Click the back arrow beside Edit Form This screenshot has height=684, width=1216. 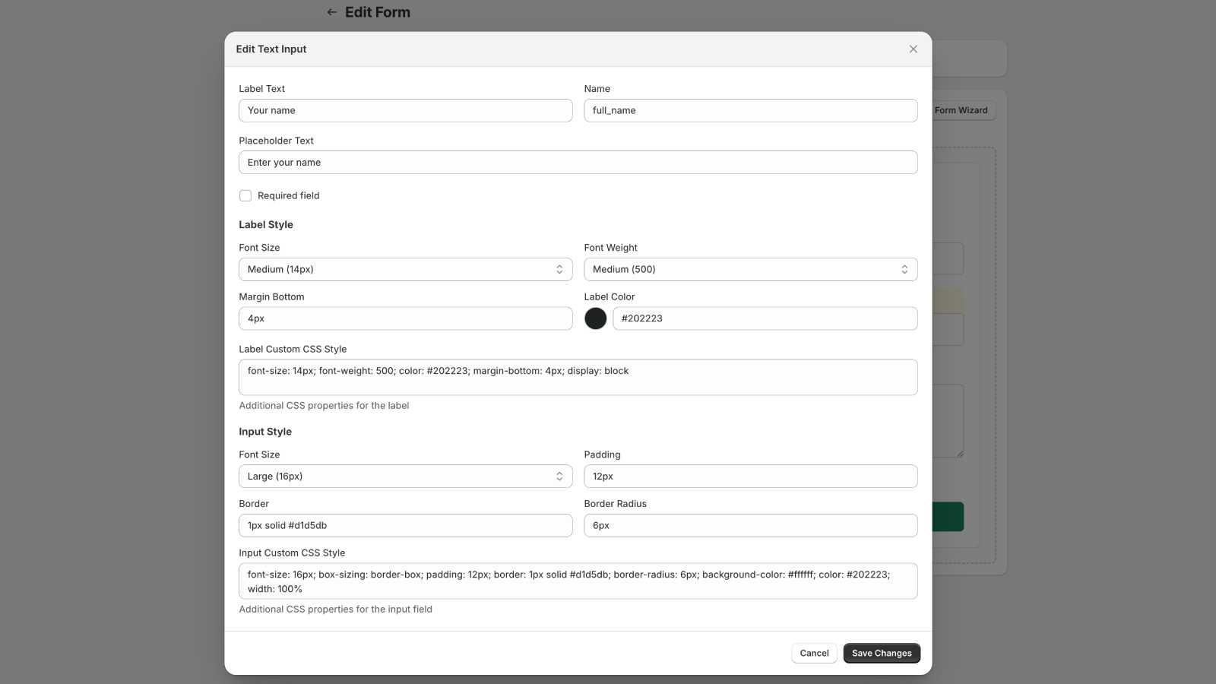click(x=331, y=12)
